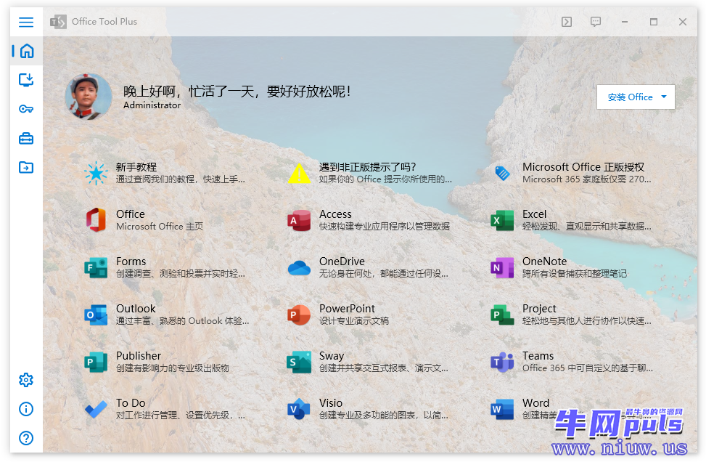Viewport: 706px width, 462px height.
Task: Click the Administrator profile avatar
Action: (89, 97)
